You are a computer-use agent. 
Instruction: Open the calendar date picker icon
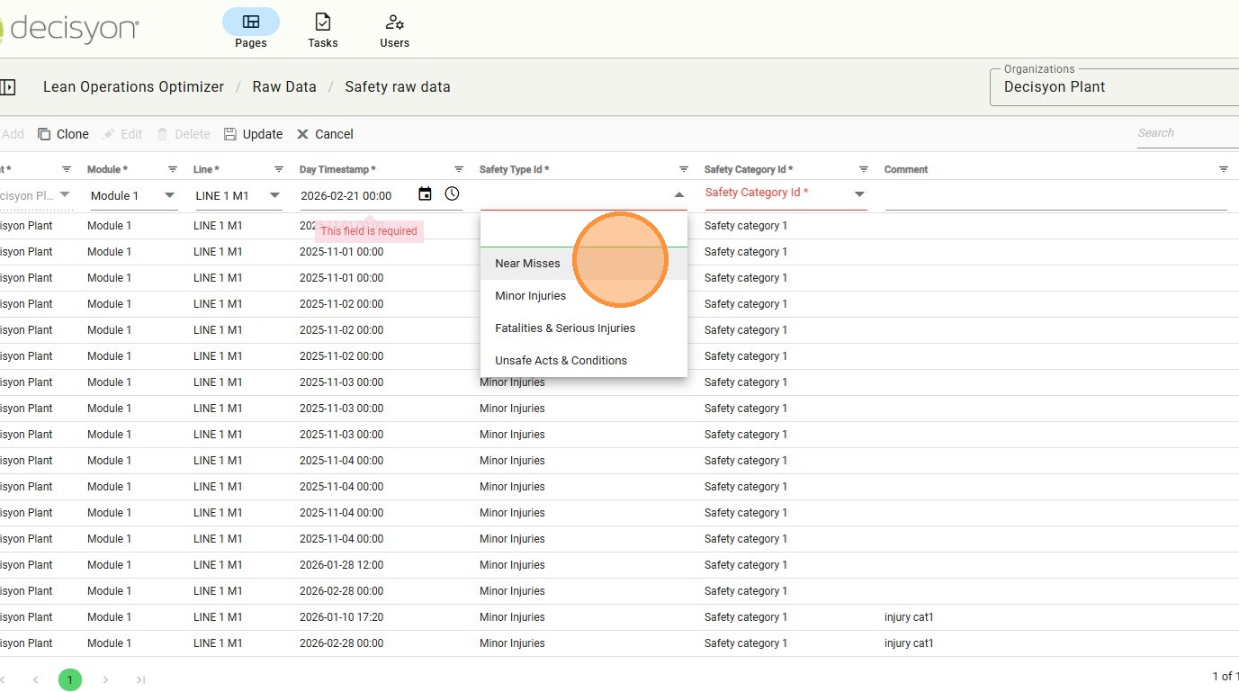(426, 194)
